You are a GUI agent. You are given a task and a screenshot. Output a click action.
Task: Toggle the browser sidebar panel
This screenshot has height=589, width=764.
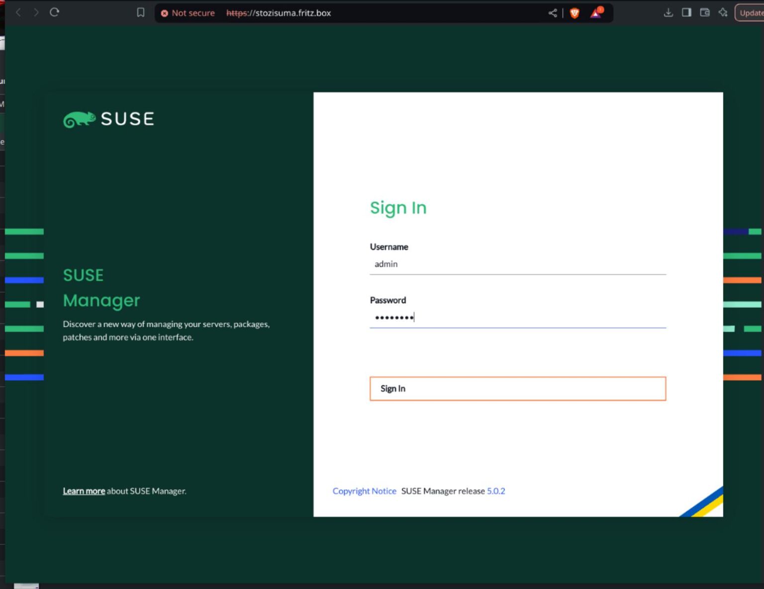(x=686, y=12)
